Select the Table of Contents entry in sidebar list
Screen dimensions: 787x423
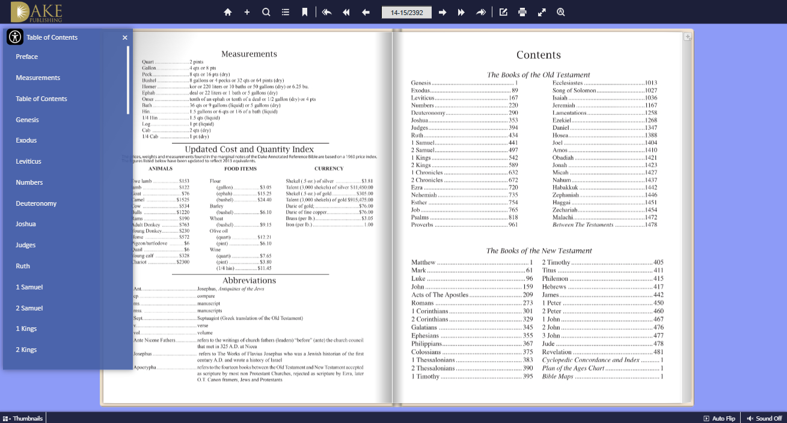coord(41,99)
